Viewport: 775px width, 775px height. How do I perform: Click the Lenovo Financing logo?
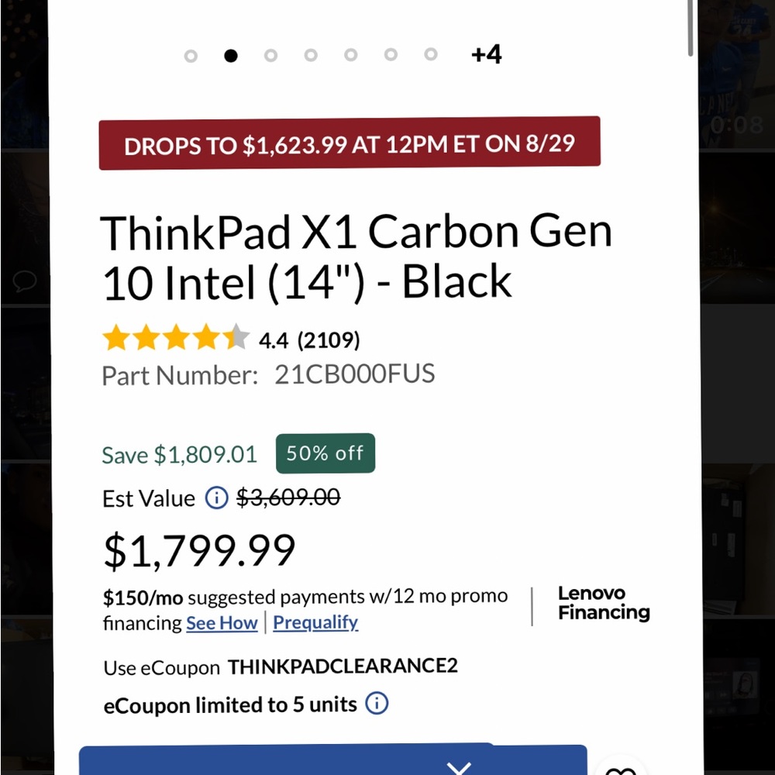pyautogui.click(x=604, y=603)
